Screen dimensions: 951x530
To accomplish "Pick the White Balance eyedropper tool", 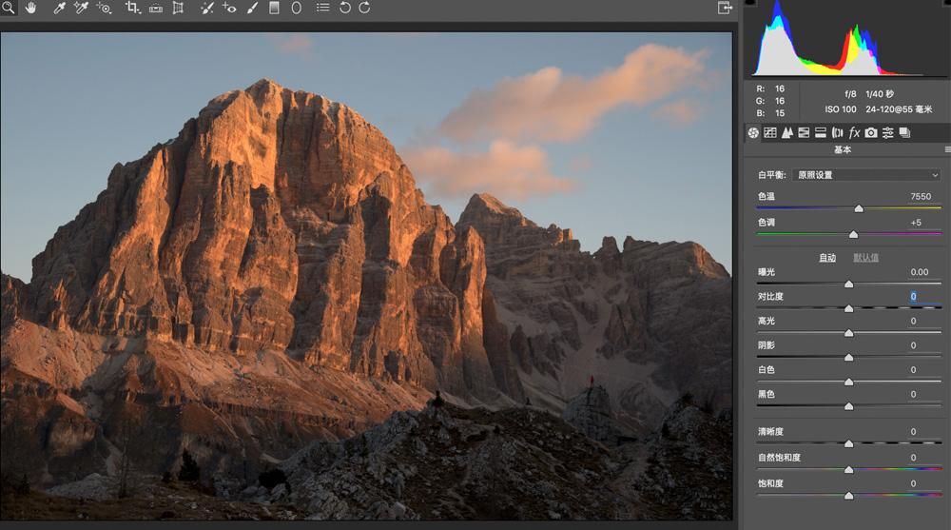I will 59,8.
